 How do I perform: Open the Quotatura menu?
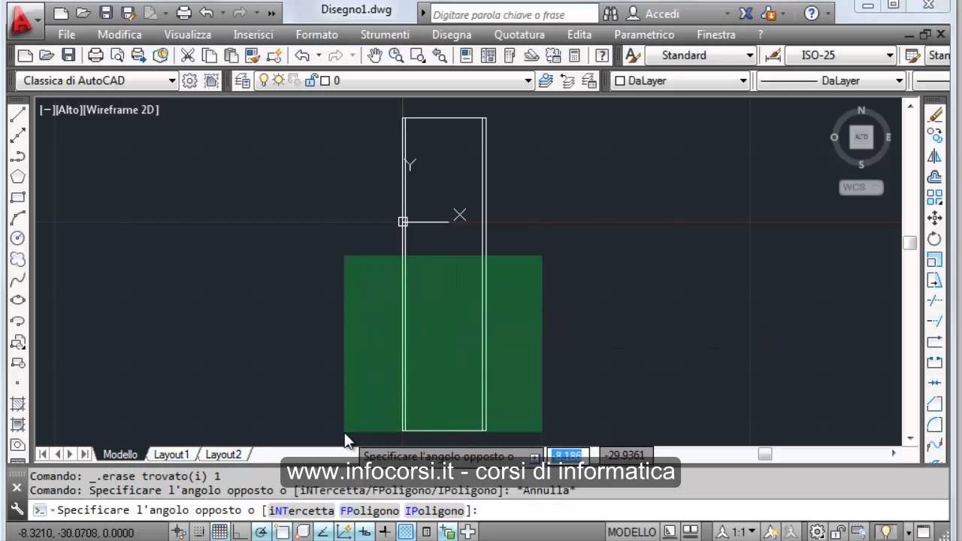[x=519, y=35]
